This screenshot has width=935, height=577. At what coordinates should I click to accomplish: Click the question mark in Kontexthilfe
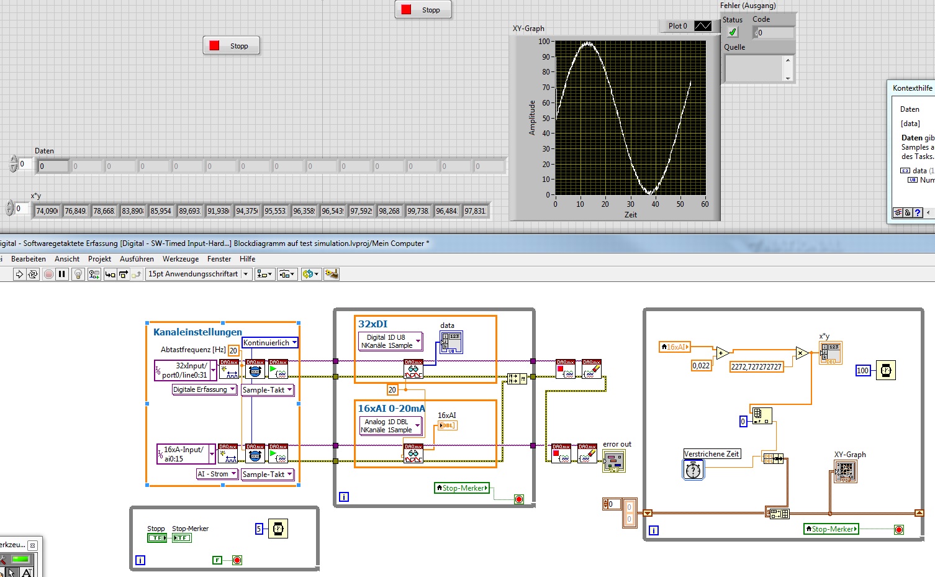click(x=918, y=212)
